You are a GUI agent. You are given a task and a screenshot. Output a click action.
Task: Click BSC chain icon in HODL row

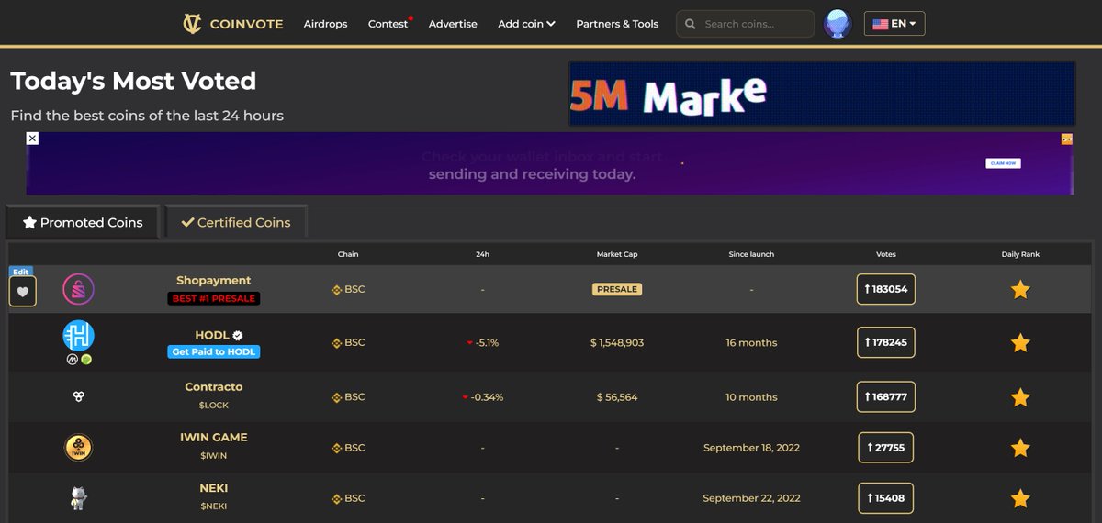point(336,343)
